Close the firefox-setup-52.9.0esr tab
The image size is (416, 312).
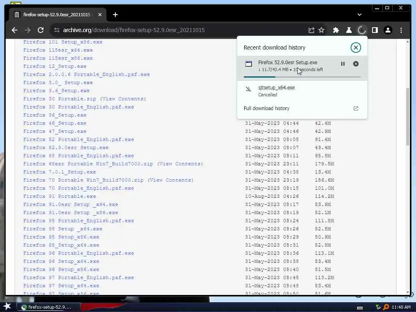coord(100,15)
